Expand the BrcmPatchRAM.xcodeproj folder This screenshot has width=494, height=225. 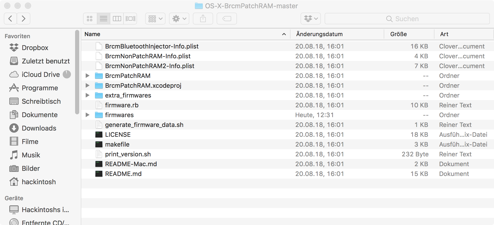(88, 85)
